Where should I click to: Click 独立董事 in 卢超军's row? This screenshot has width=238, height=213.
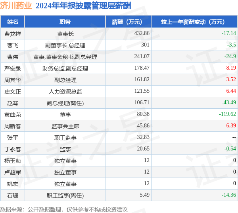(65, 172)
